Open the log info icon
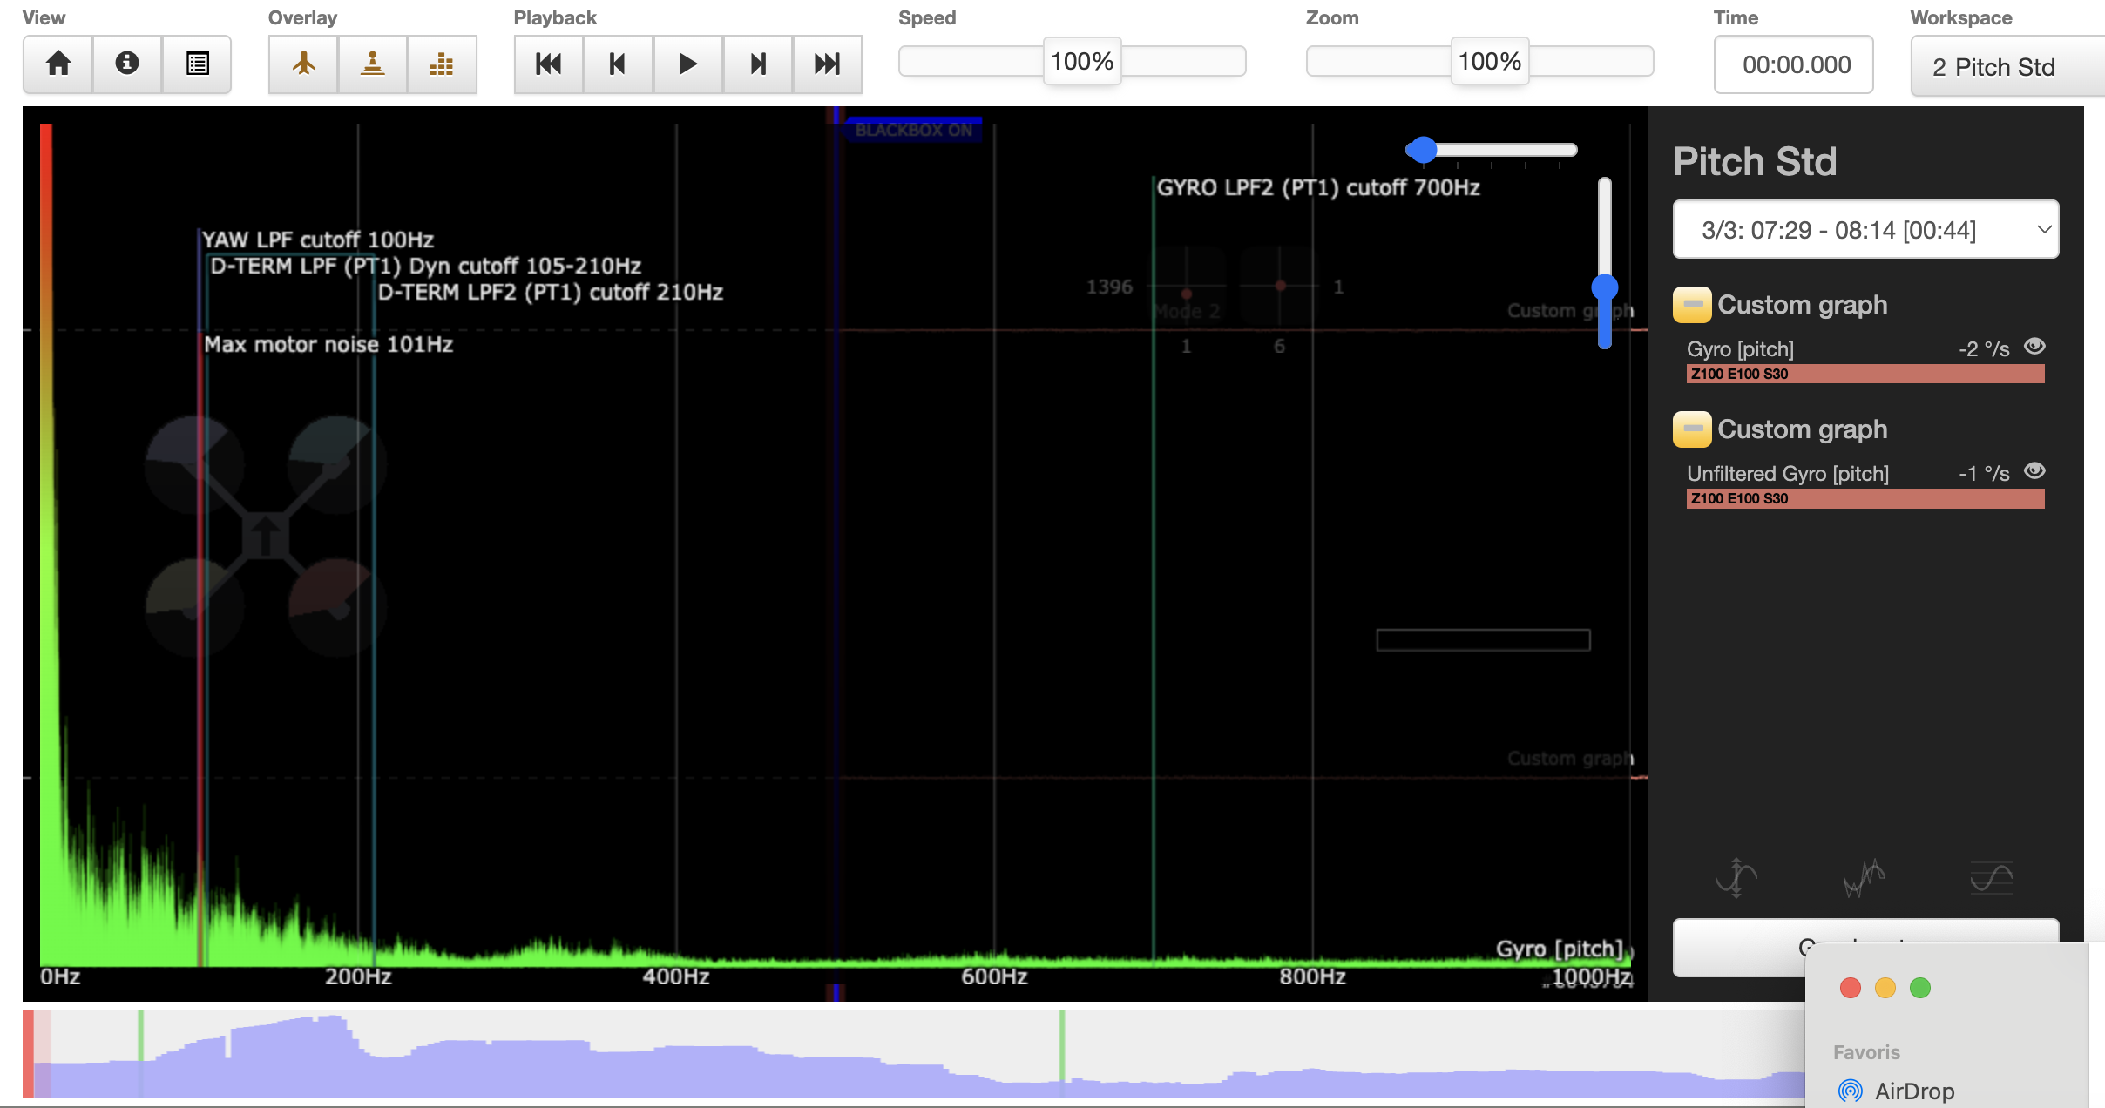 127,64
